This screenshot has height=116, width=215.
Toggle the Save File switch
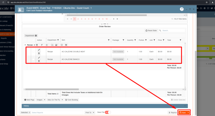pyautogui.click(x=108, y=113)
